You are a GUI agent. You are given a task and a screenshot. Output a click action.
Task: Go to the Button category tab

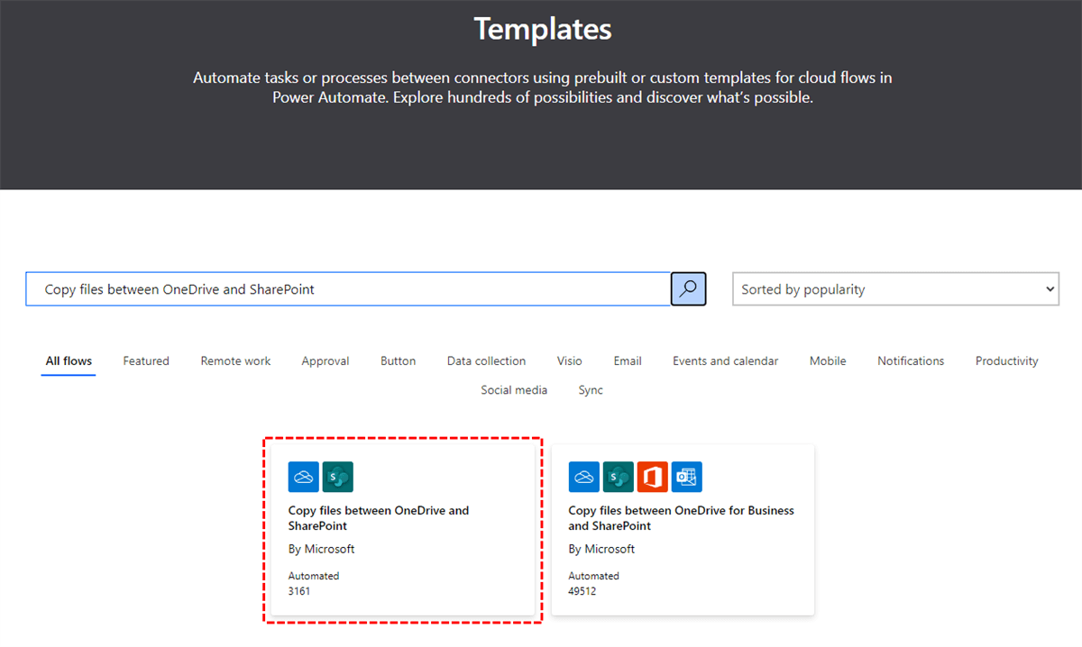tap(398, 361)
